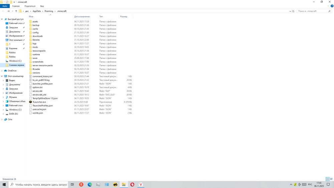This screenshot has width=334, height=188.
Task: Collapse Этот компьютер tree node
Action: pyautogui.click(x=2, y=76)
